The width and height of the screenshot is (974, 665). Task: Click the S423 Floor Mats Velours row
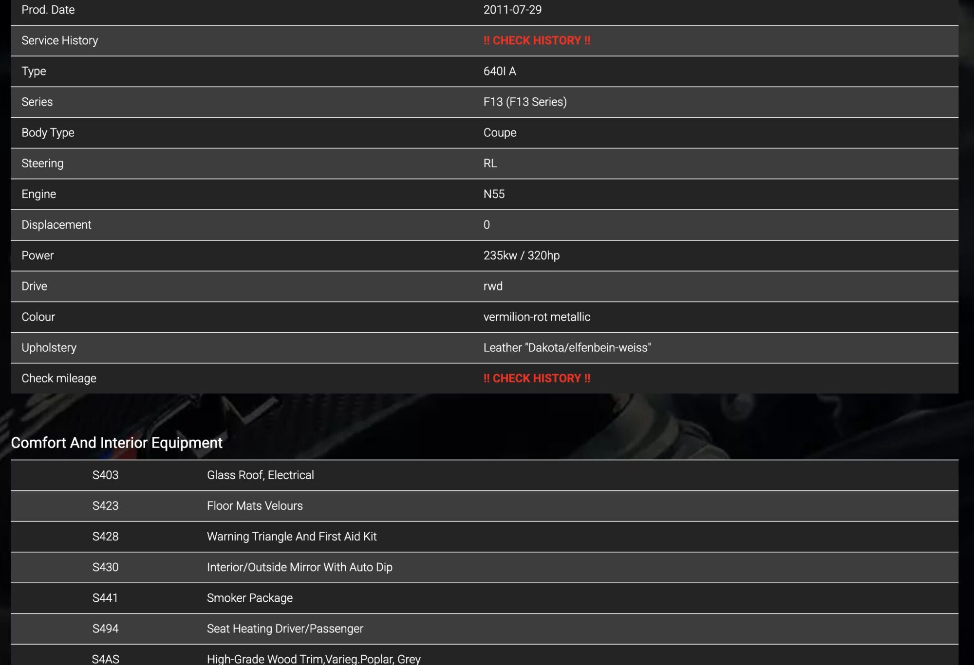(254, 506)
